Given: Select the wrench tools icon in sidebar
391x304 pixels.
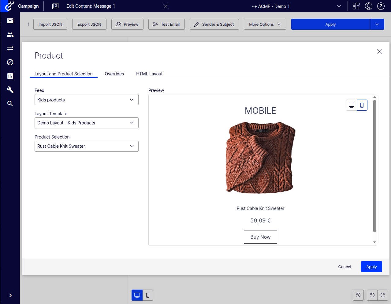Looking at the screenshot, I should click(10, 90).
